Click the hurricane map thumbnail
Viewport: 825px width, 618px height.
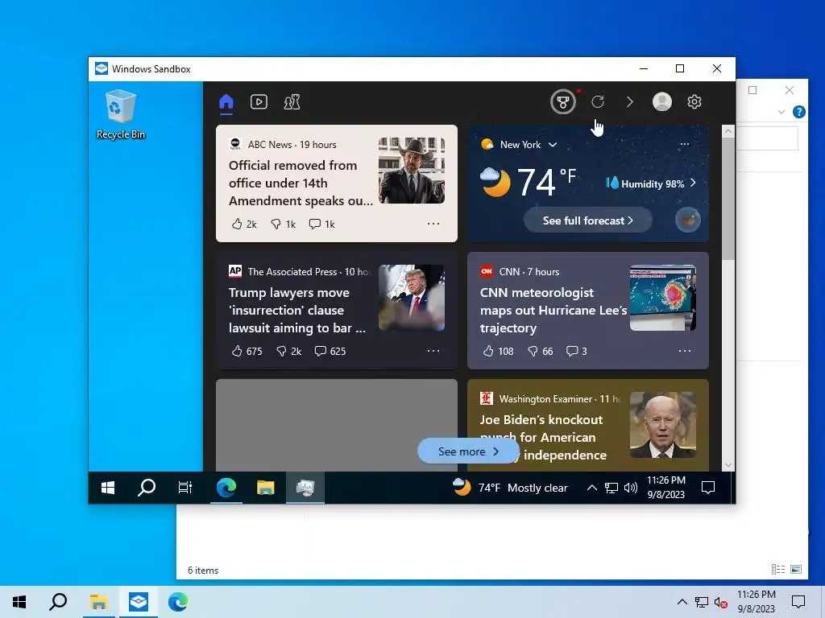[x=663, y=298]
